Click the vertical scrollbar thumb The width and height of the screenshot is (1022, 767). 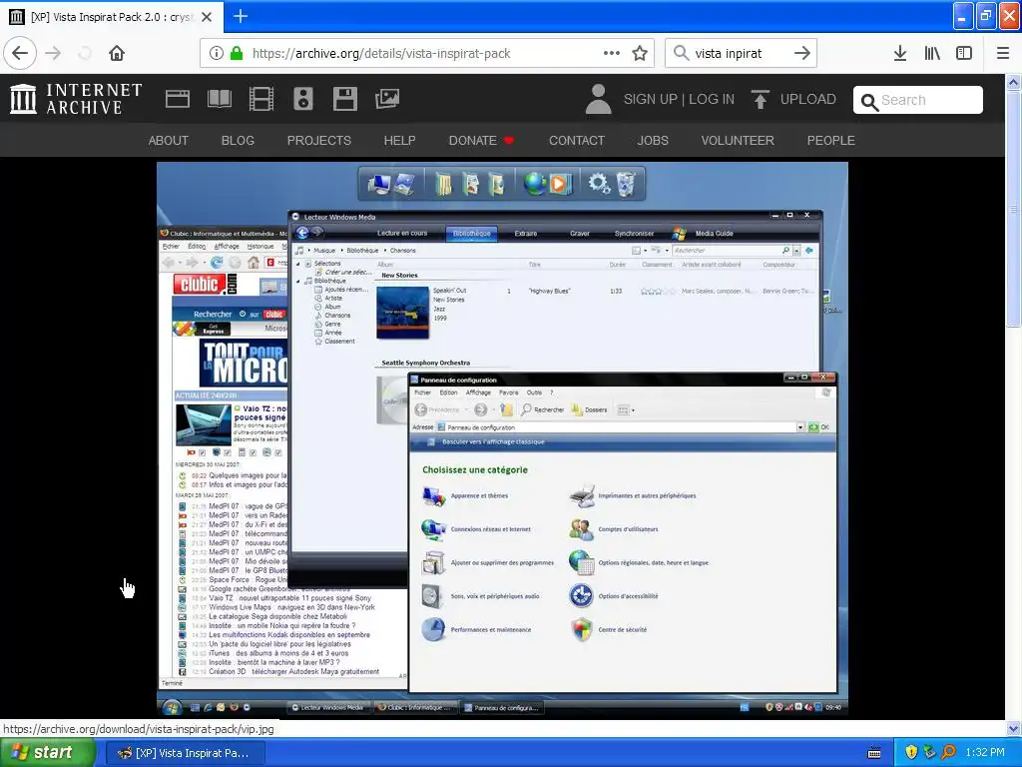click(1014, 208)
